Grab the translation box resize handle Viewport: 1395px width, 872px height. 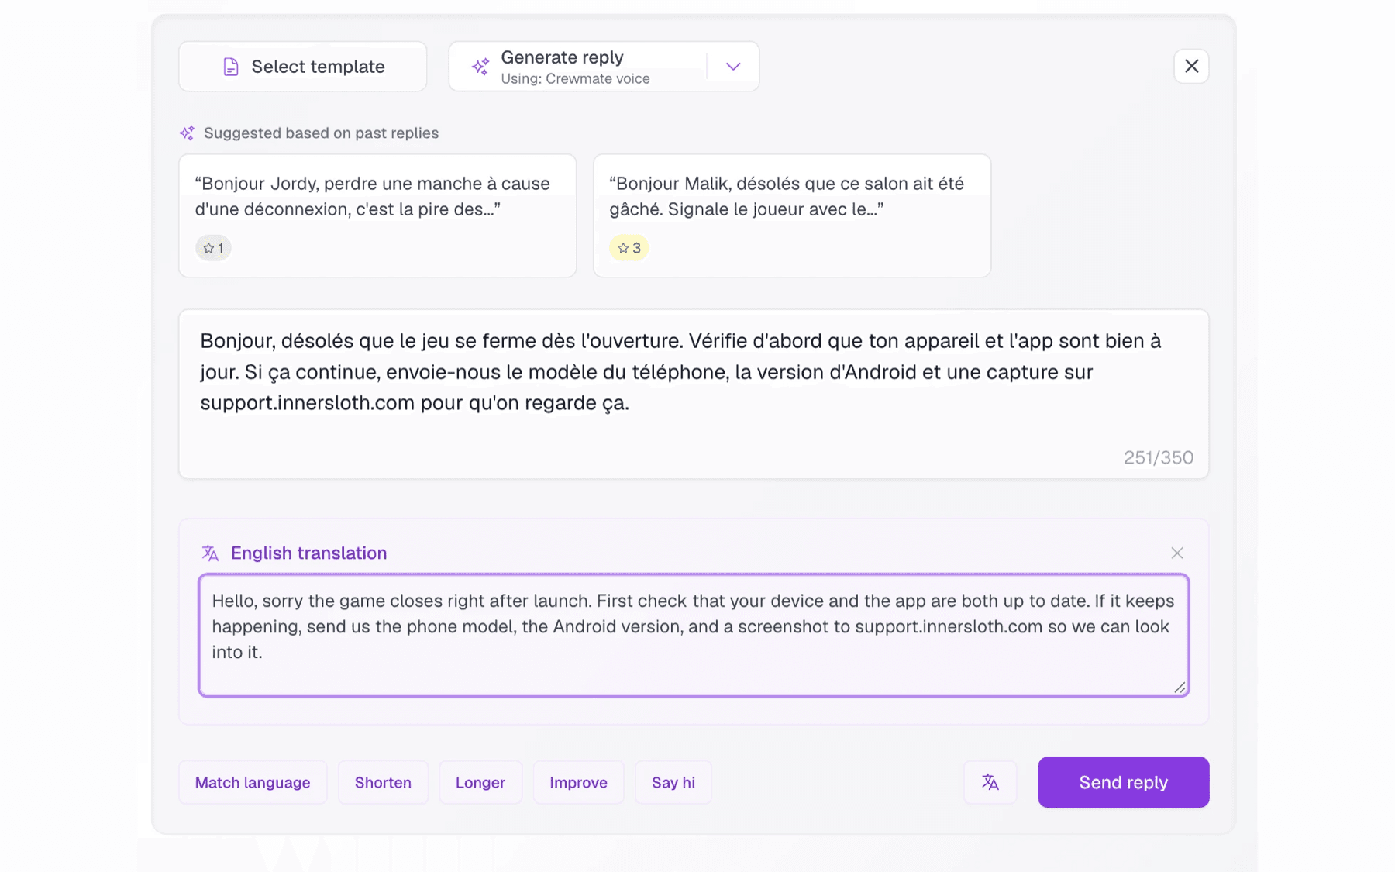click(1180, 687)
